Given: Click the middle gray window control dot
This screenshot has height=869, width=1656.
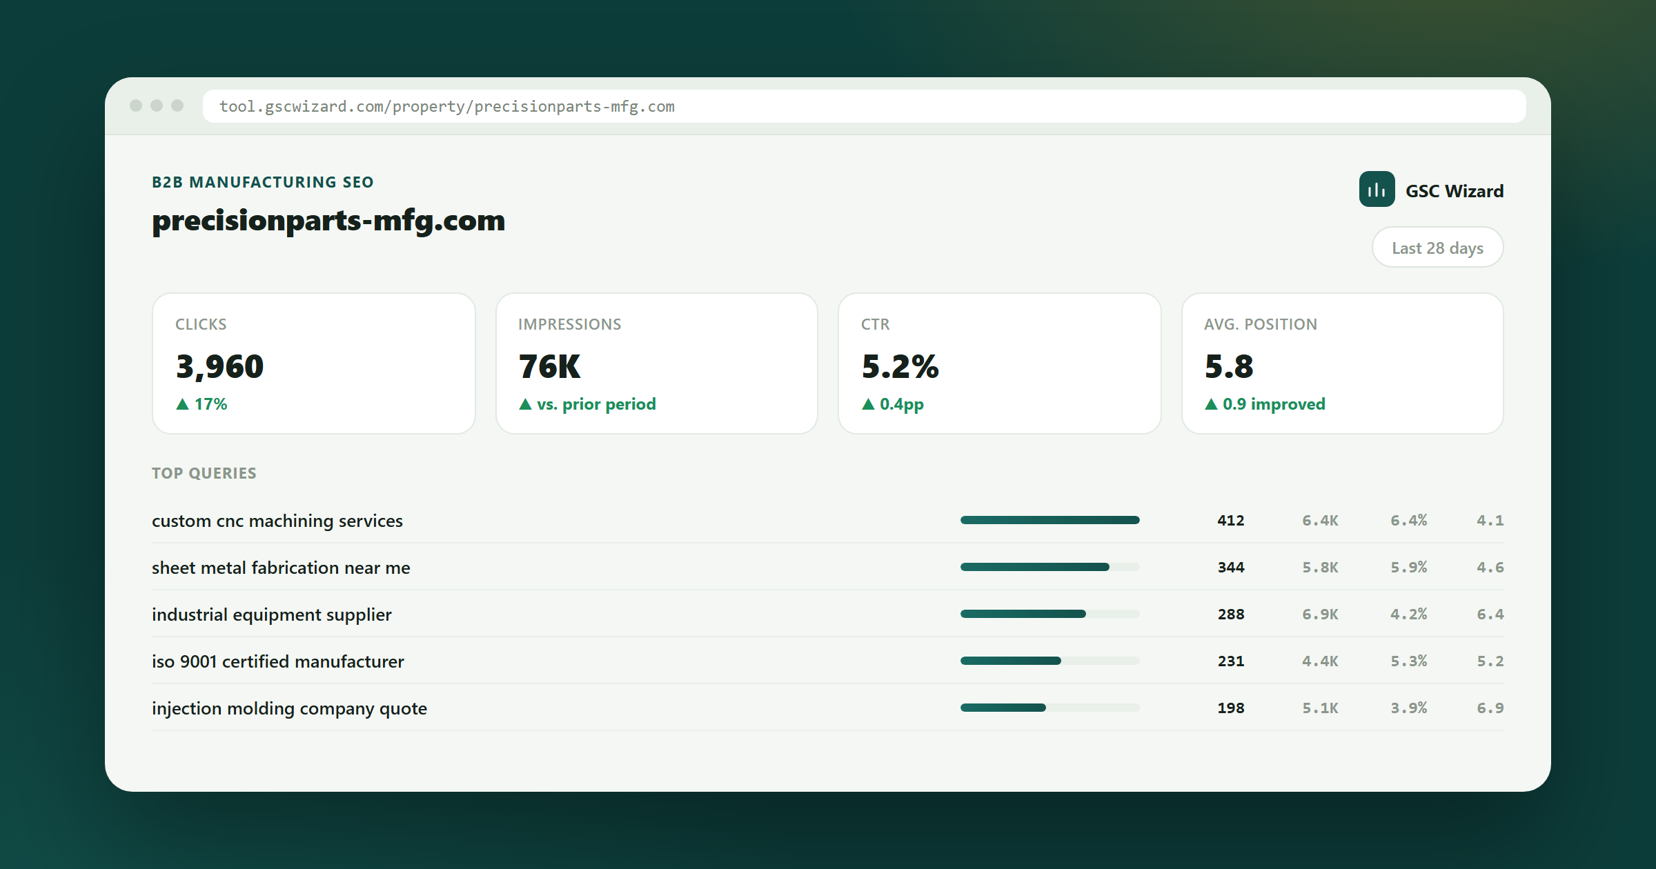Looking at the screenshot, I should (x=157, y=106).
